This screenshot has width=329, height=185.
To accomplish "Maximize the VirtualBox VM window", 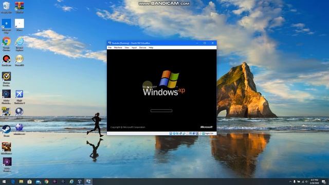I will [x=205, y=43].
